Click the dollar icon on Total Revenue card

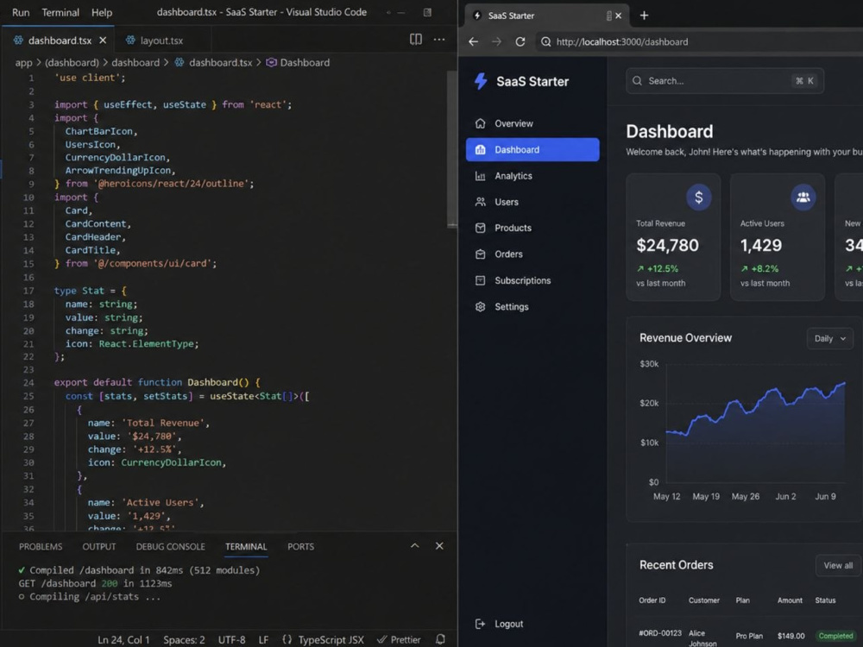click(698, 197)
